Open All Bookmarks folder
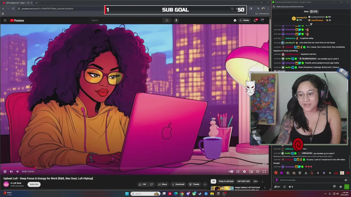Viewport: 351px width, 197px height. [262, 14]
